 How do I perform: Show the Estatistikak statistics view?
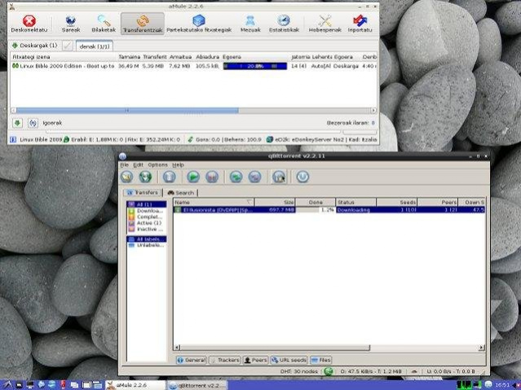point(283,24)
